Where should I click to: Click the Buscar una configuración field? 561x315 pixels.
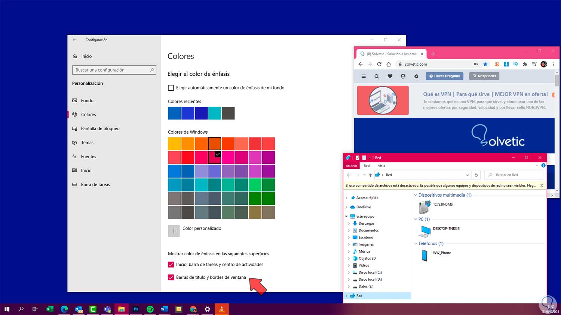[x=111, y=70]
